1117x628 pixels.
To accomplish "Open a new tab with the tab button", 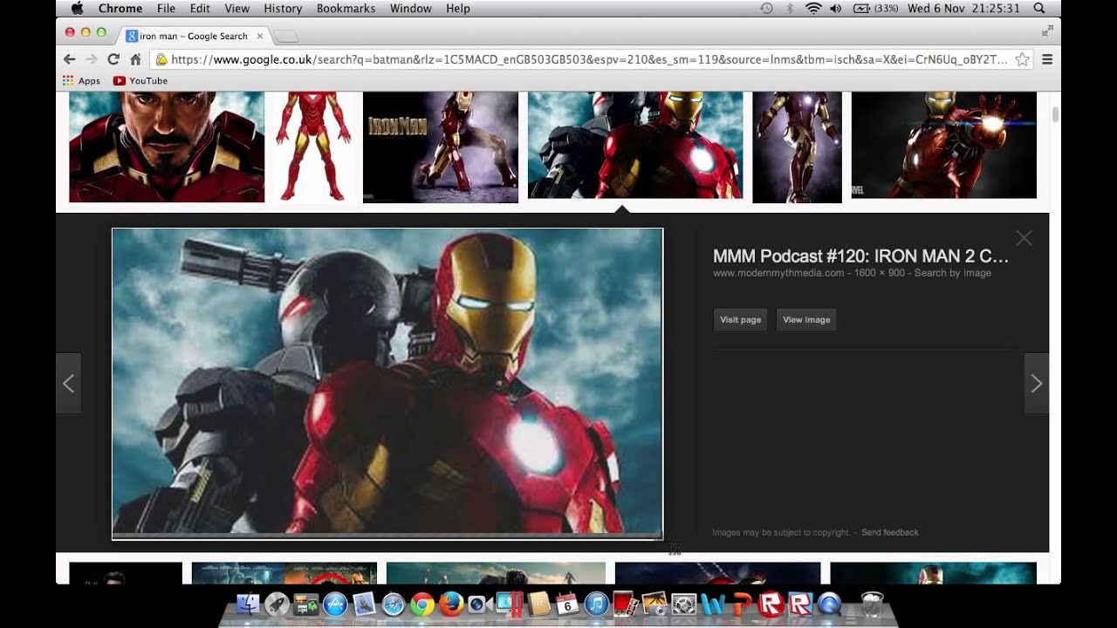I will coord(286,36).
